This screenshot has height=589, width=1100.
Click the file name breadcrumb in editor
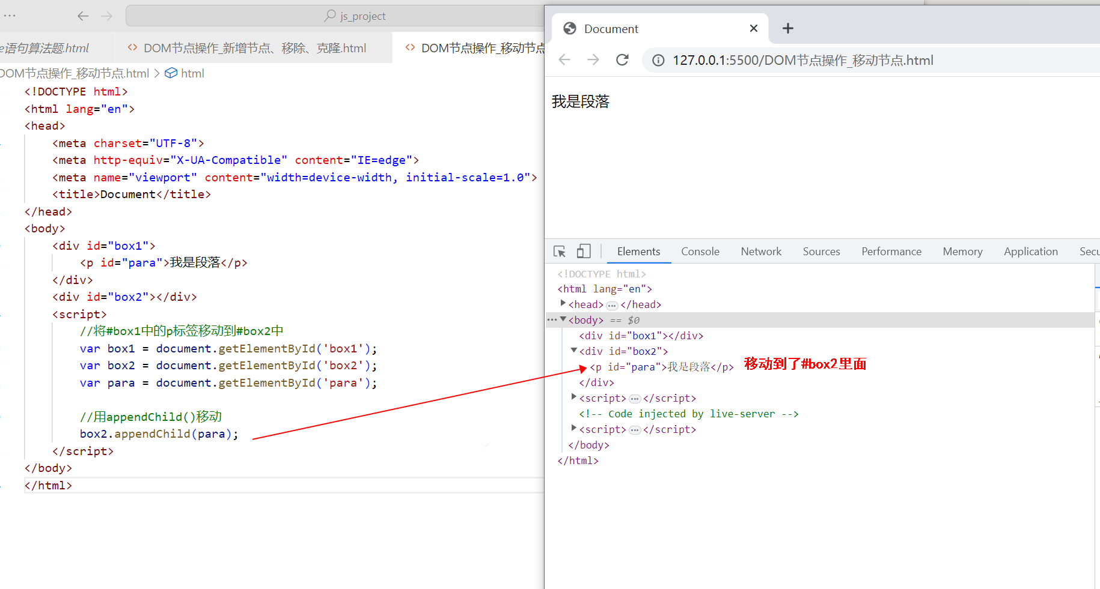[75, 73]
